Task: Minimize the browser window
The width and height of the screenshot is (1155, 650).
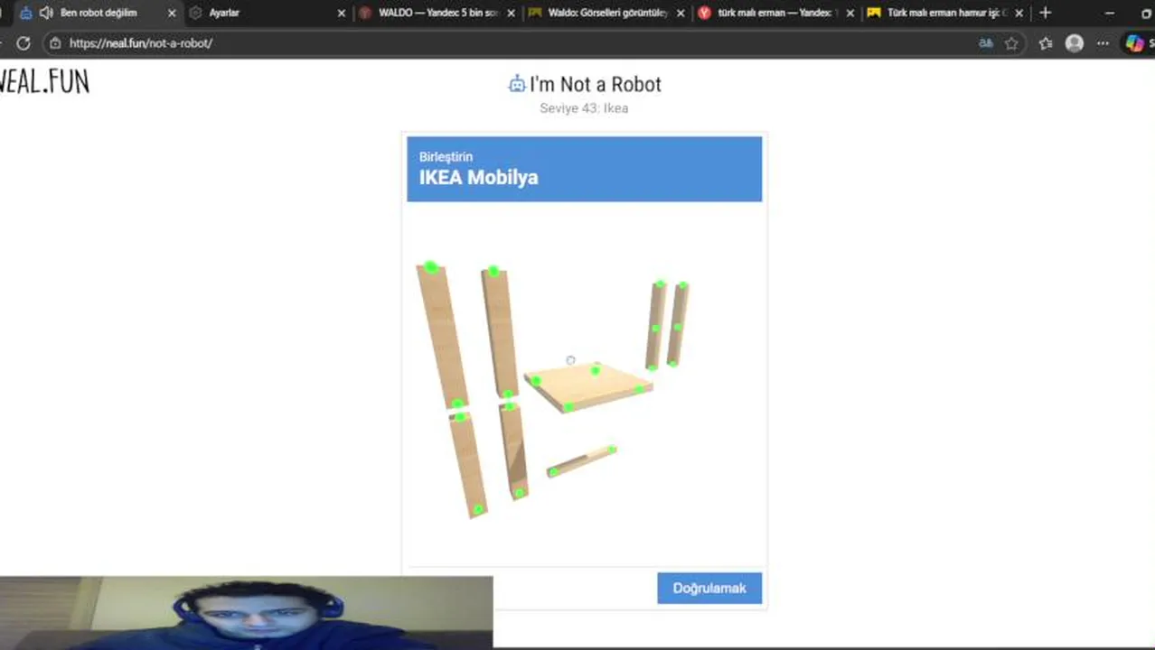Action: (1110, 13)
